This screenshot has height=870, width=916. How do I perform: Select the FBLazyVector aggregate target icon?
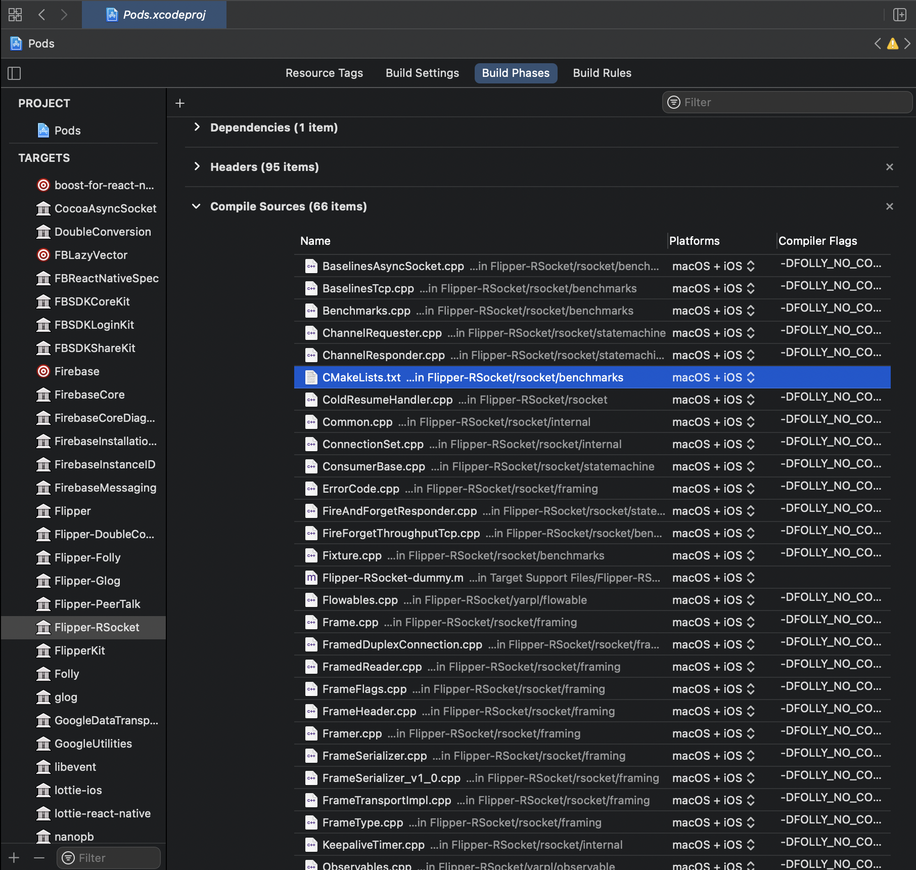click(43, 255)
